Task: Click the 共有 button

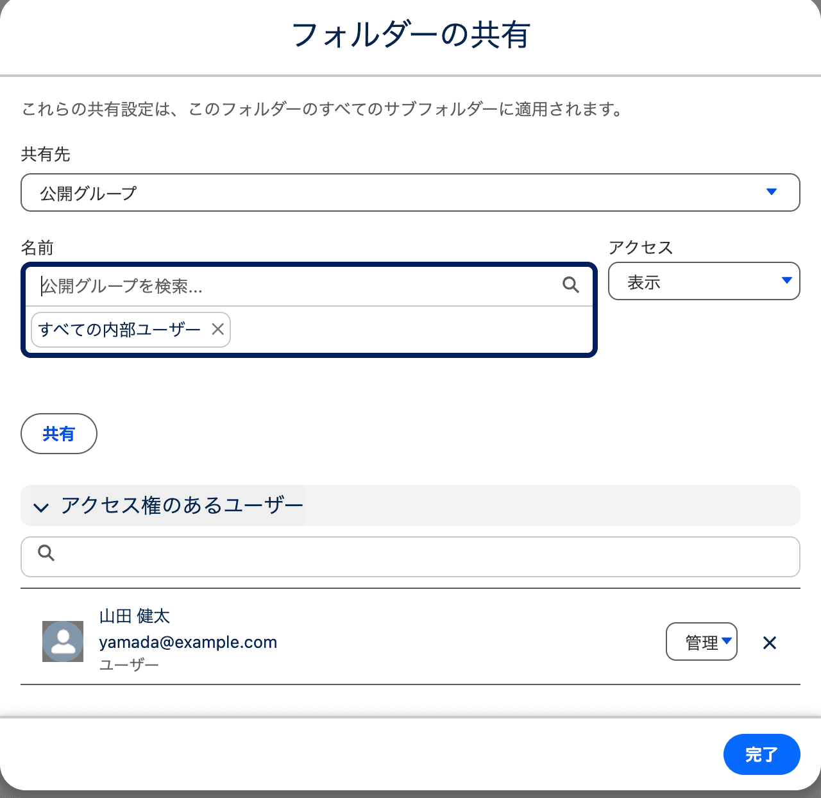Action: click(59, 434)
